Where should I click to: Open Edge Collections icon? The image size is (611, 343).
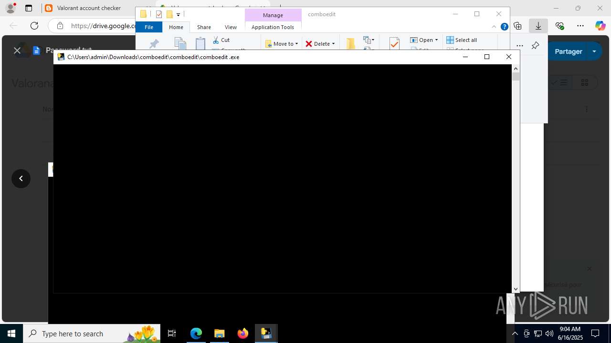pyautogui.click(x=517, y=26)
